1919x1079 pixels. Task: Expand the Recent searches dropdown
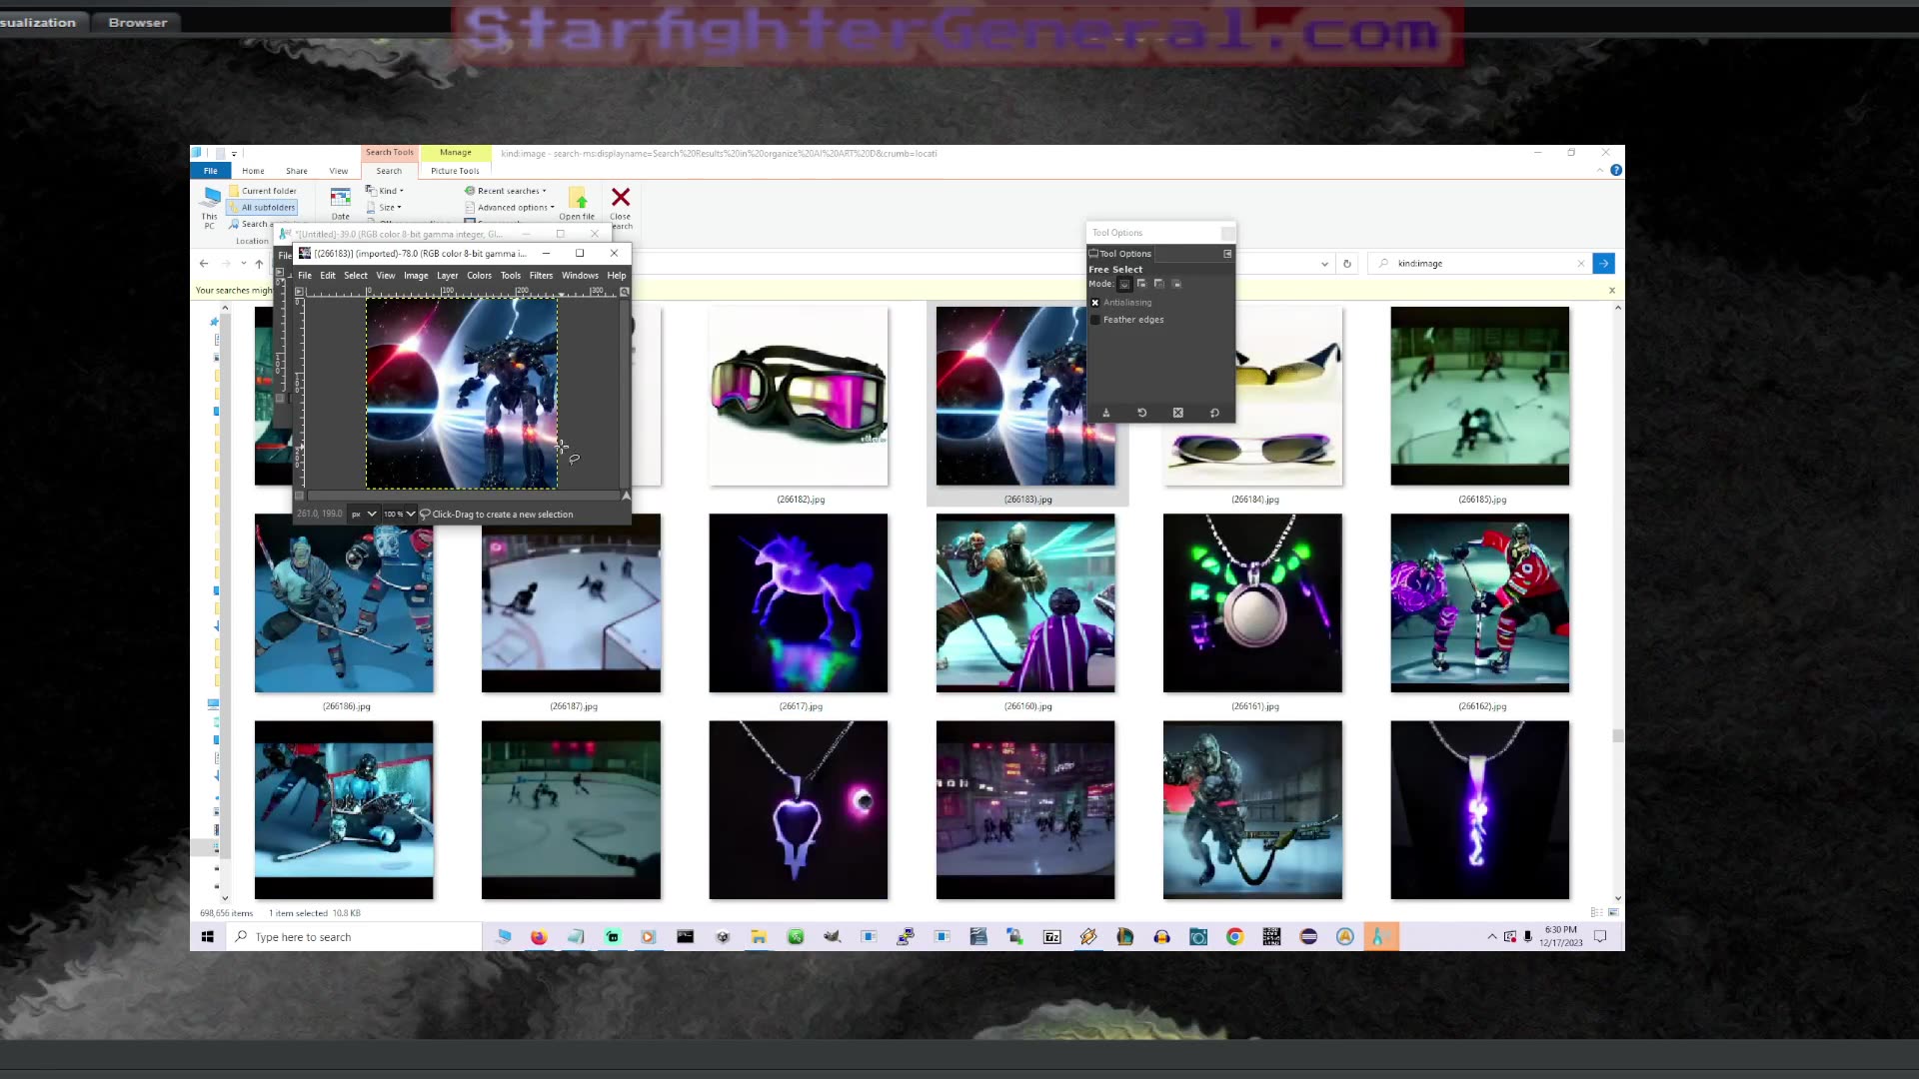tap(510, 191)
